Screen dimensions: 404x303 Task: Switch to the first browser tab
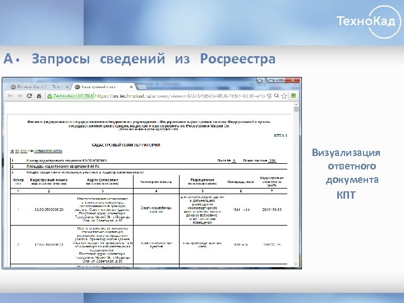[39, 87]
